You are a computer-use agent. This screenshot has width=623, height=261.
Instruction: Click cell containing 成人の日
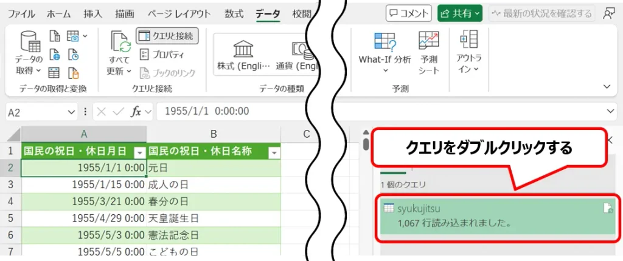[x=214, y=185]
